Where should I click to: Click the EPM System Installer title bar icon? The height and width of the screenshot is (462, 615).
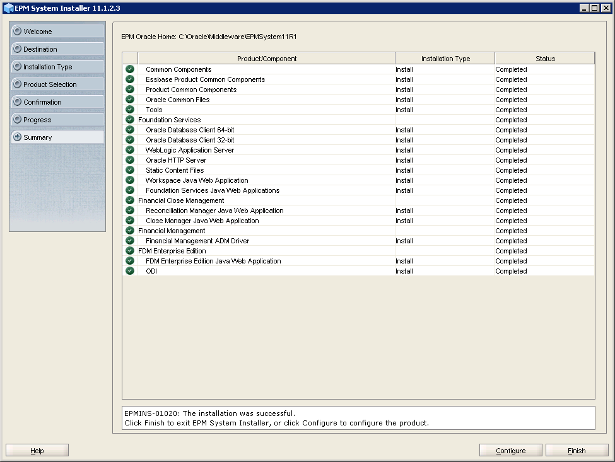pyautogui.click(x=8, y=8)
